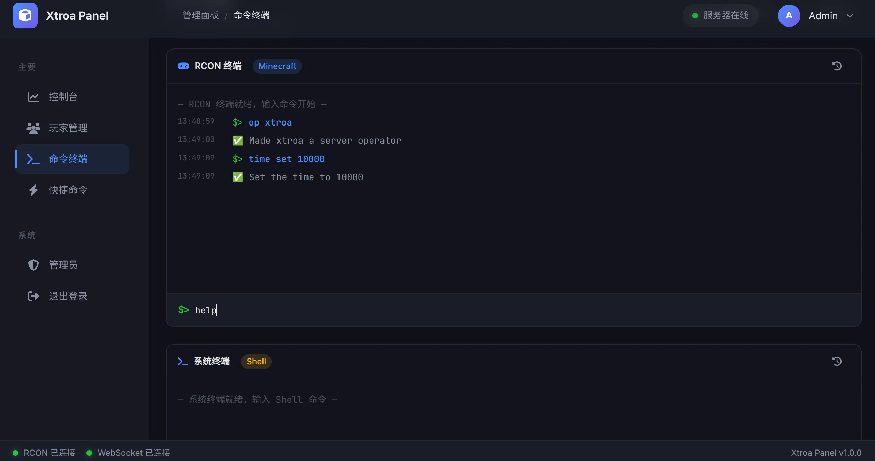Go to 玩家管理 menu entry
The height and width of the screenshot is (461, 875).
[x=68, y=128]
